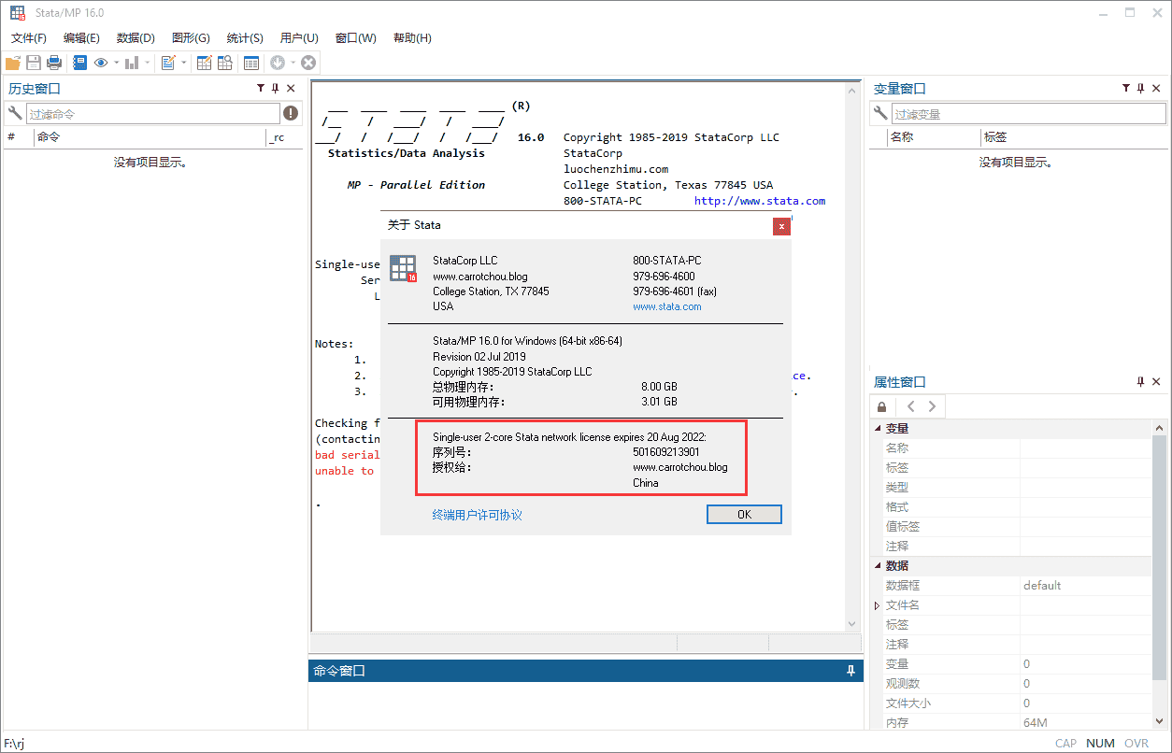
Task: Open the Data Editor (Browse) icon
Action: point(225,62)
